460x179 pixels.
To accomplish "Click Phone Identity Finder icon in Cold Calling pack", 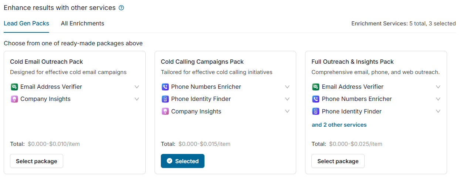I will [165, 99].
